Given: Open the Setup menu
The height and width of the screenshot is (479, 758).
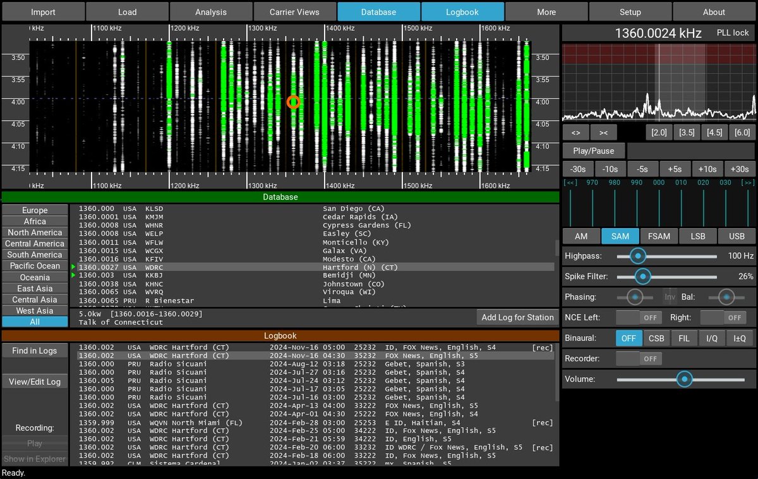Looking at the screenshot, I should (x=630, y=12).
